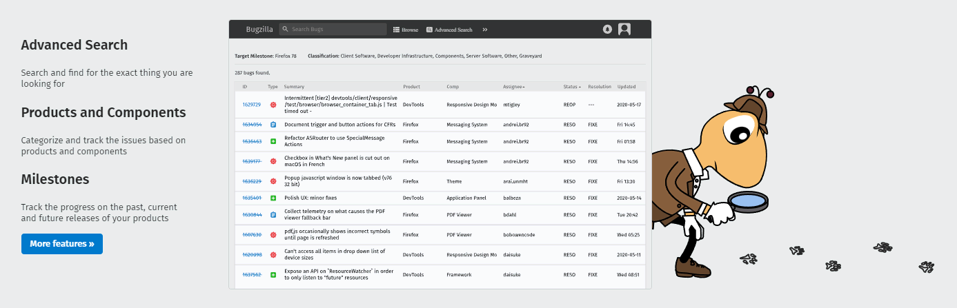Click the red defect icon for bug 1607630
Viewport: 957px width, 308px height.
(273, 235)
